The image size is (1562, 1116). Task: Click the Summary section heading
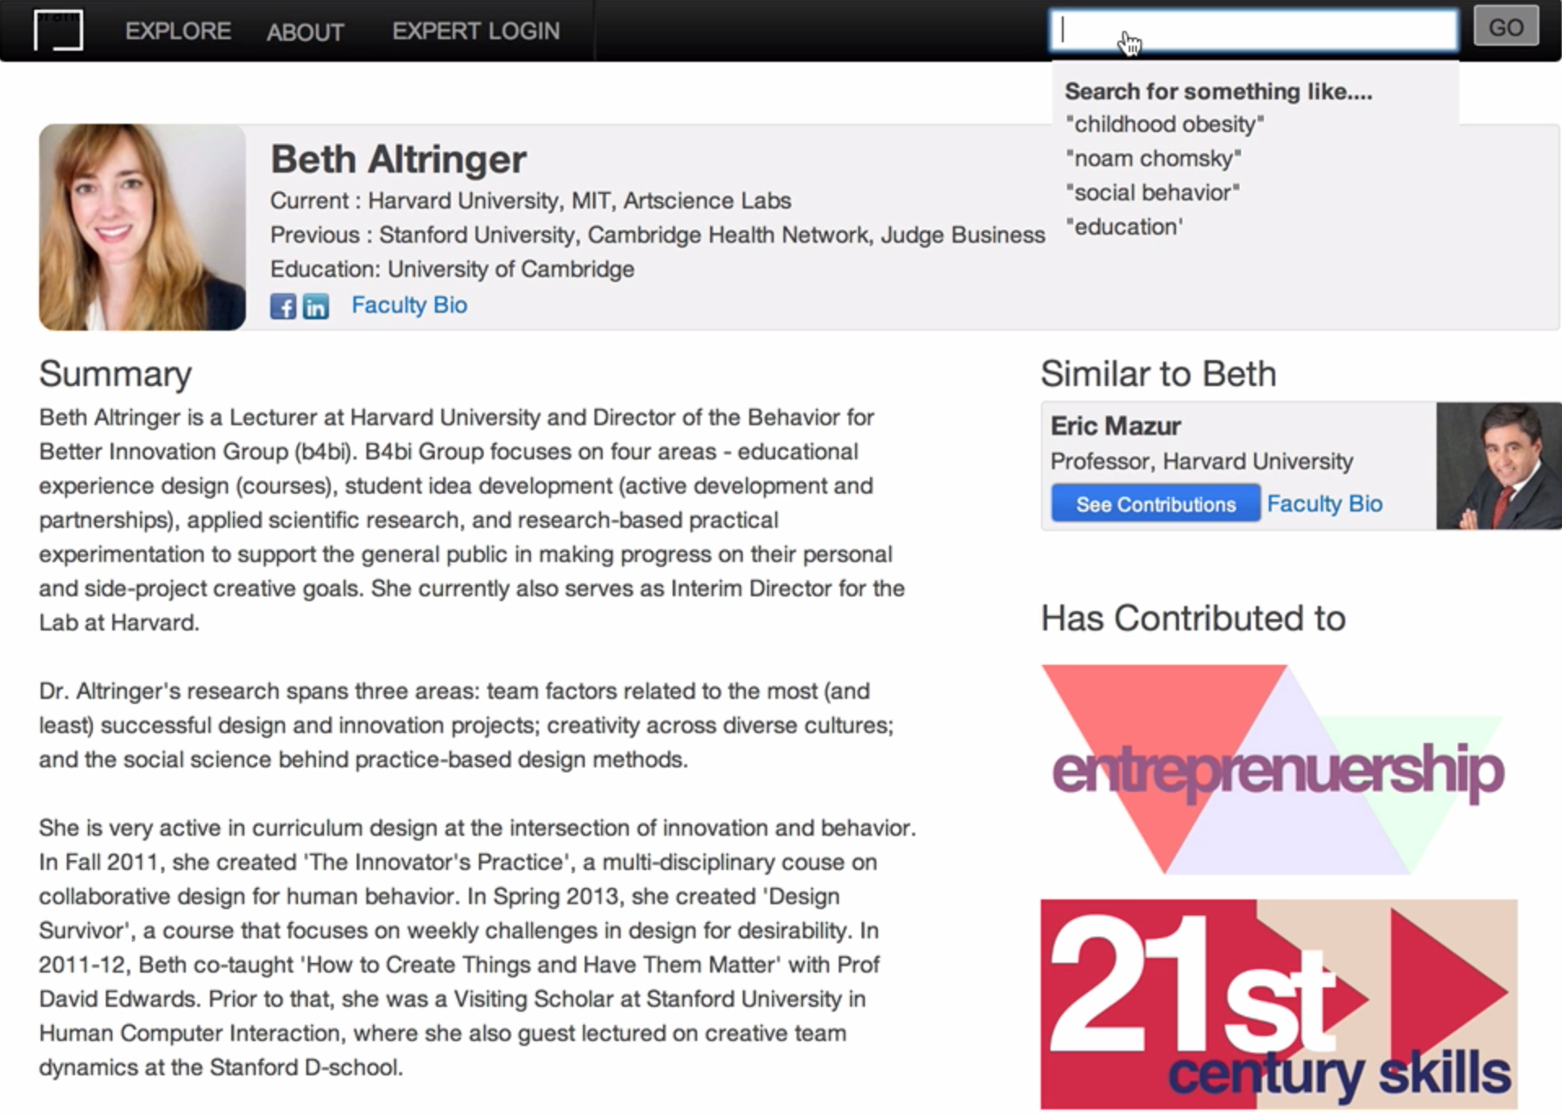116,374
